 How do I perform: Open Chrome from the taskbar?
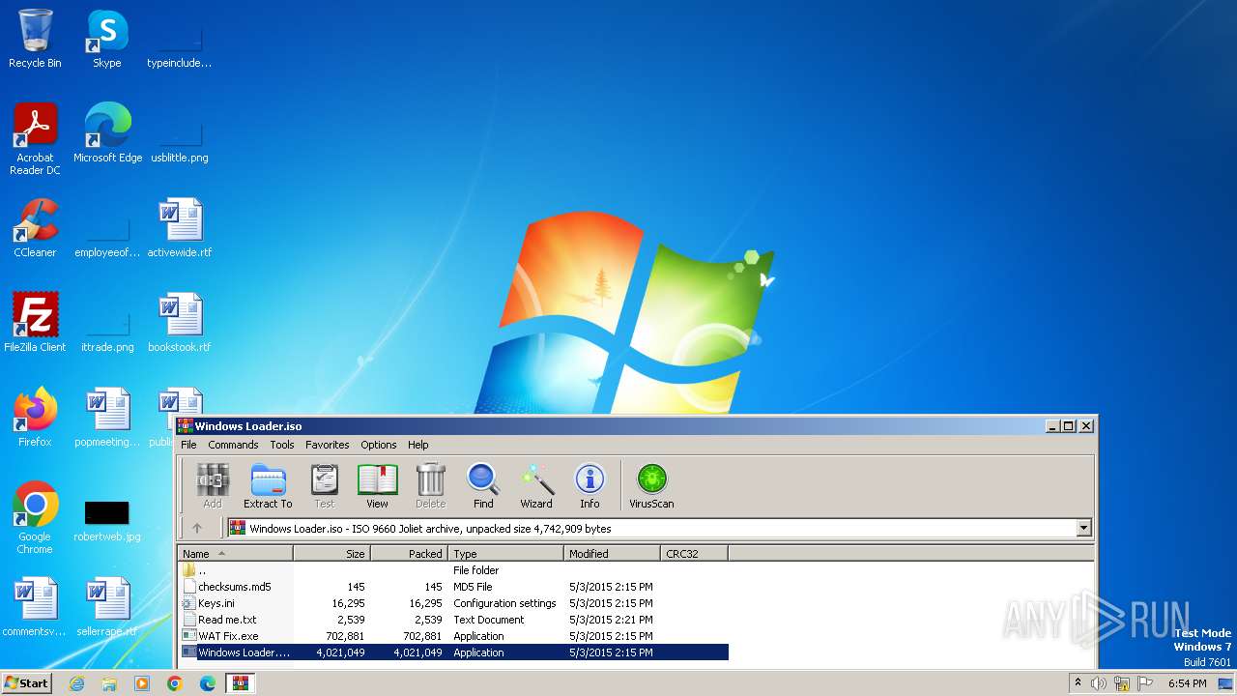pyautogui.click(x=175, y=683)
